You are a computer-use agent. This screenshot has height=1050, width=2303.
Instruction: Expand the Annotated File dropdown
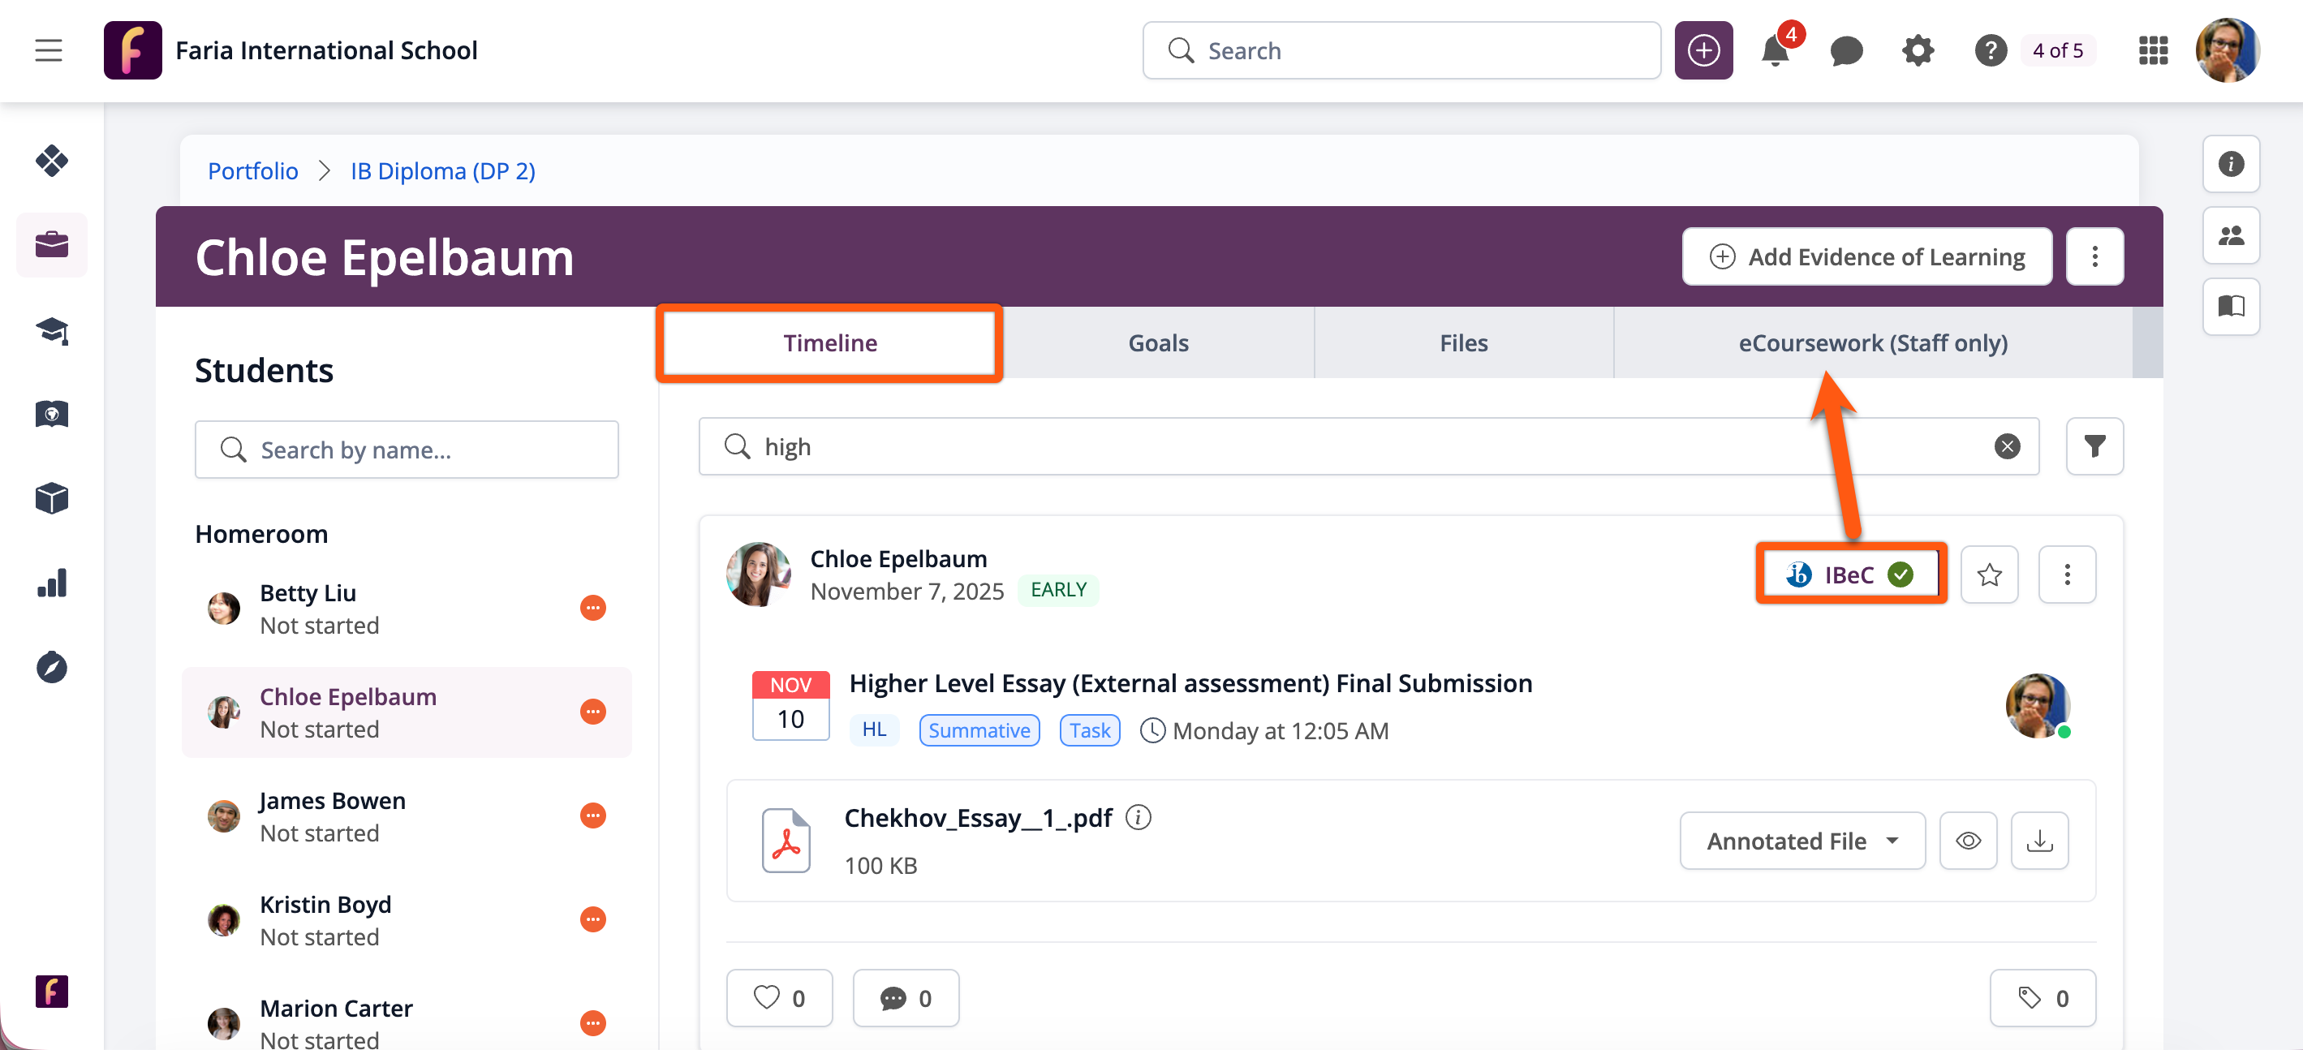point(1802,841)
